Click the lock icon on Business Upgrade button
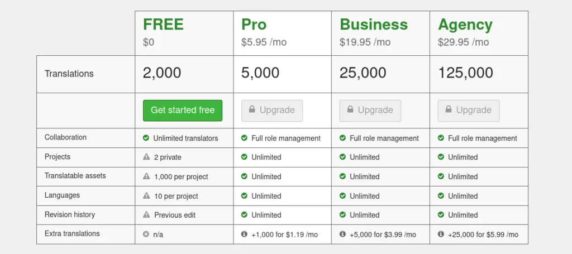Viewport: 572px width, 254px height. [350, 109]
